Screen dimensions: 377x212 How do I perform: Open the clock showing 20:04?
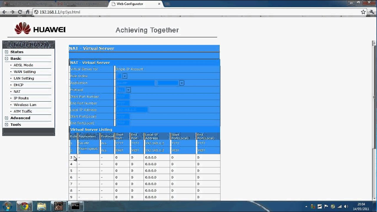point(361,206)
